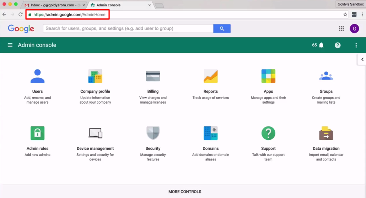Click 'Add domains or domain aliases' text
Screen dimensions: 366x198
(211, 157)
